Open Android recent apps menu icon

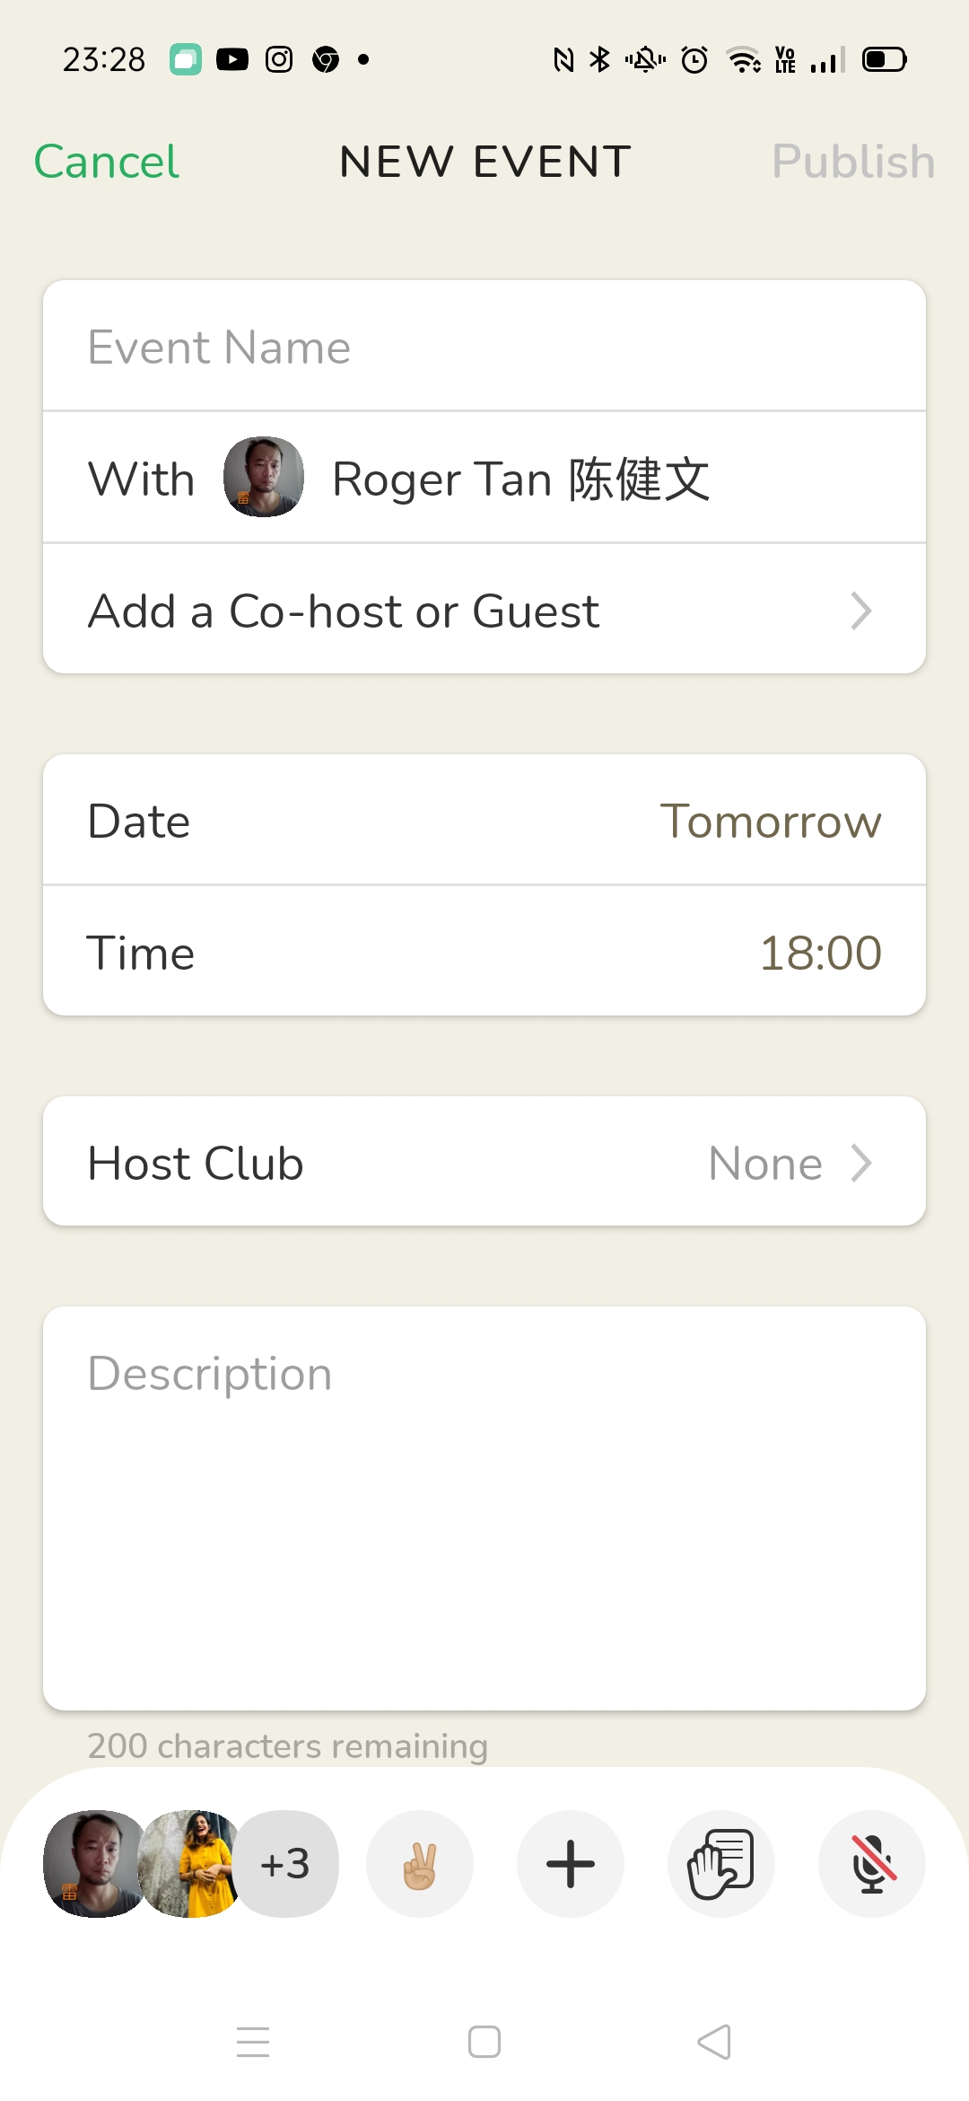coord(253,2042)
